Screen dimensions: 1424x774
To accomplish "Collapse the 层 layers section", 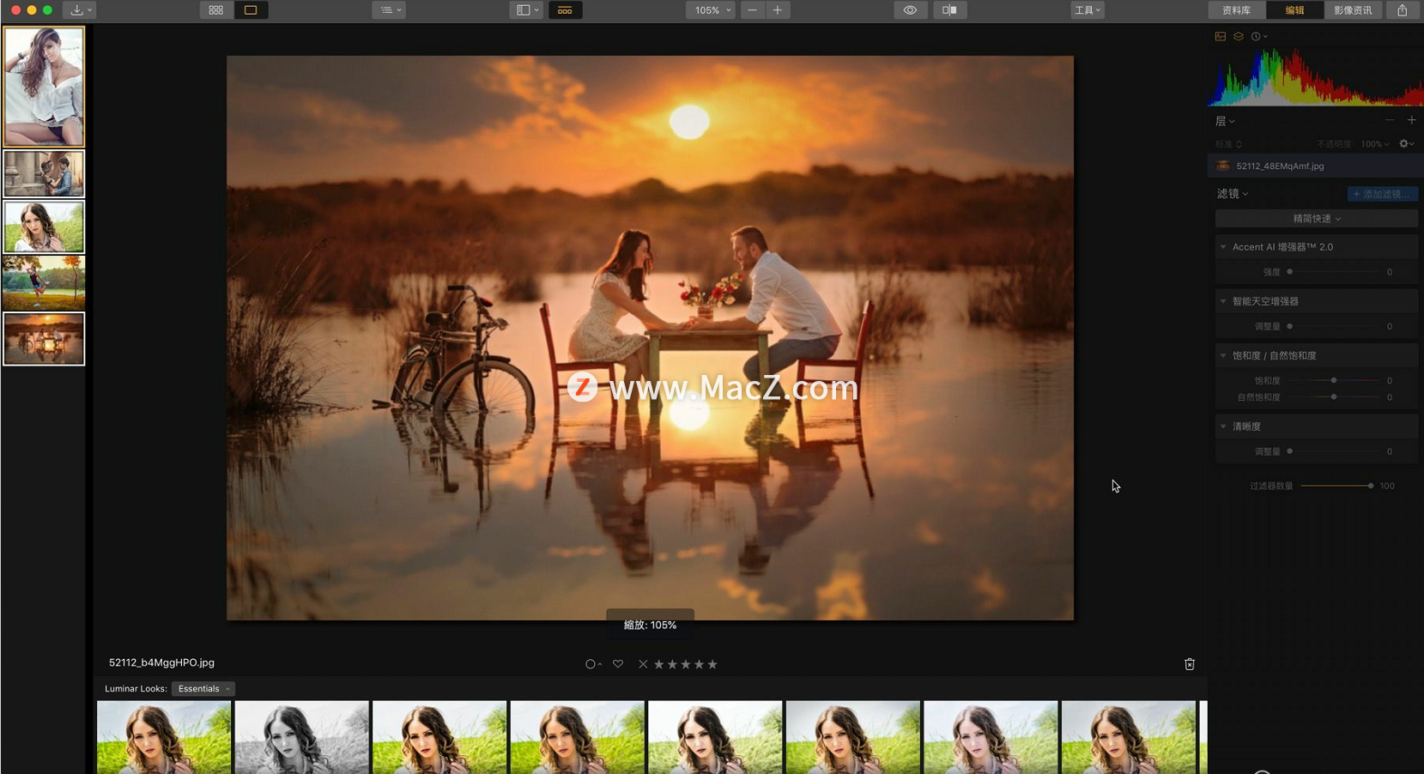I will pos(1225,121).
